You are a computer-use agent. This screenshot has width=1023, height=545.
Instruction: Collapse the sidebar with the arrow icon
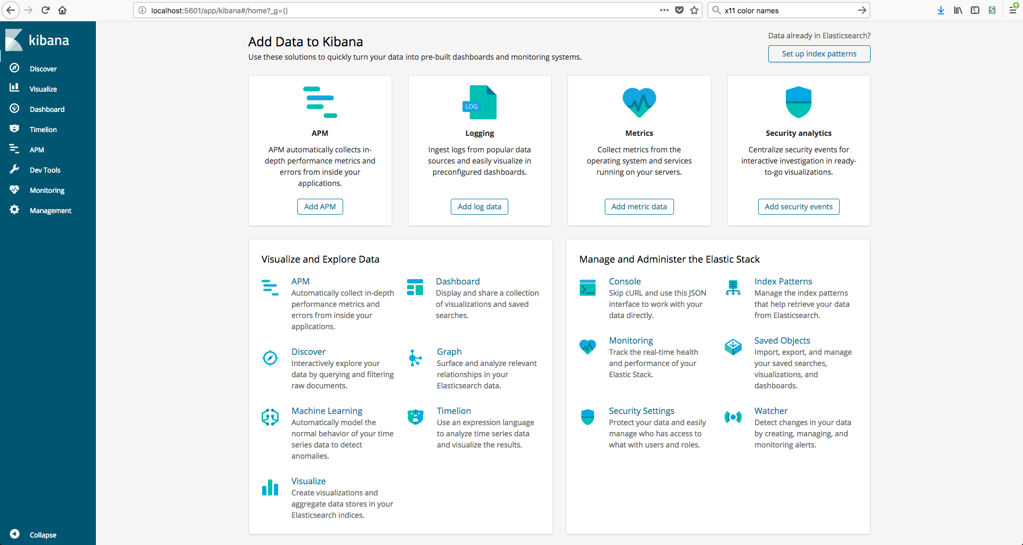click(14, 534)
